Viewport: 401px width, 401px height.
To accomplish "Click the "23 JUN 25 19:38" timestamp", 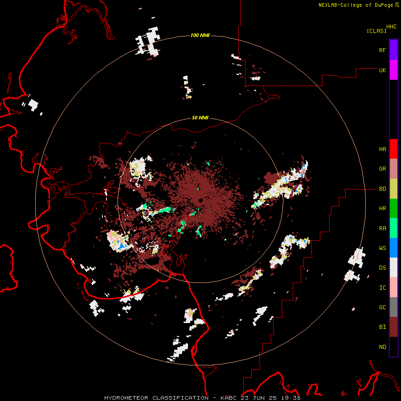I will [x=270, y=398].
